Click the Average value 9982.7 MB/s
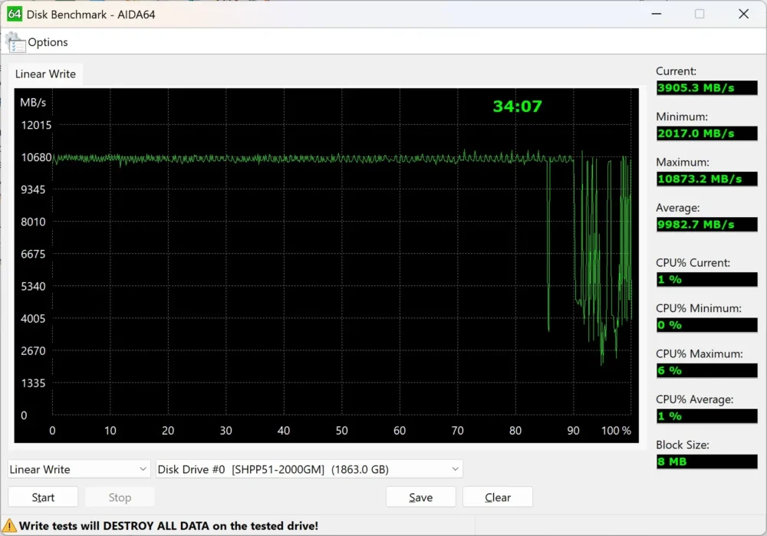The image size is (767, 536). pos(706,225)
